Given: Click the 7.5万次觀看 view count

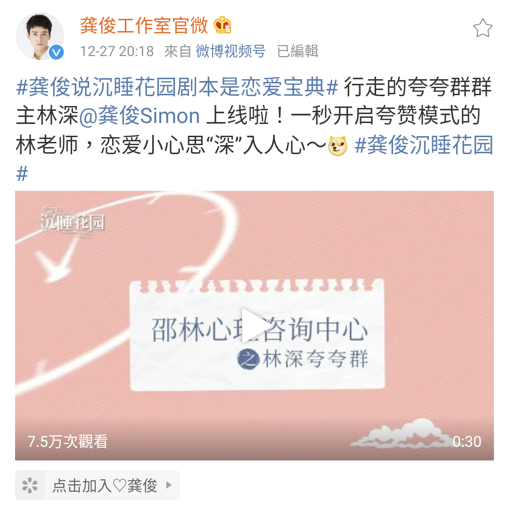Looking at the screenshot, I should 67,442.
